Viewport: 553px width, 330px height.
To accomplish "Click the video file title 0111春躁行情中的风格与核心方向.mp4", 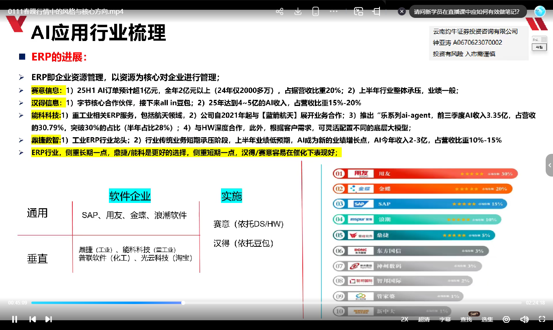I will coord(65,11).
